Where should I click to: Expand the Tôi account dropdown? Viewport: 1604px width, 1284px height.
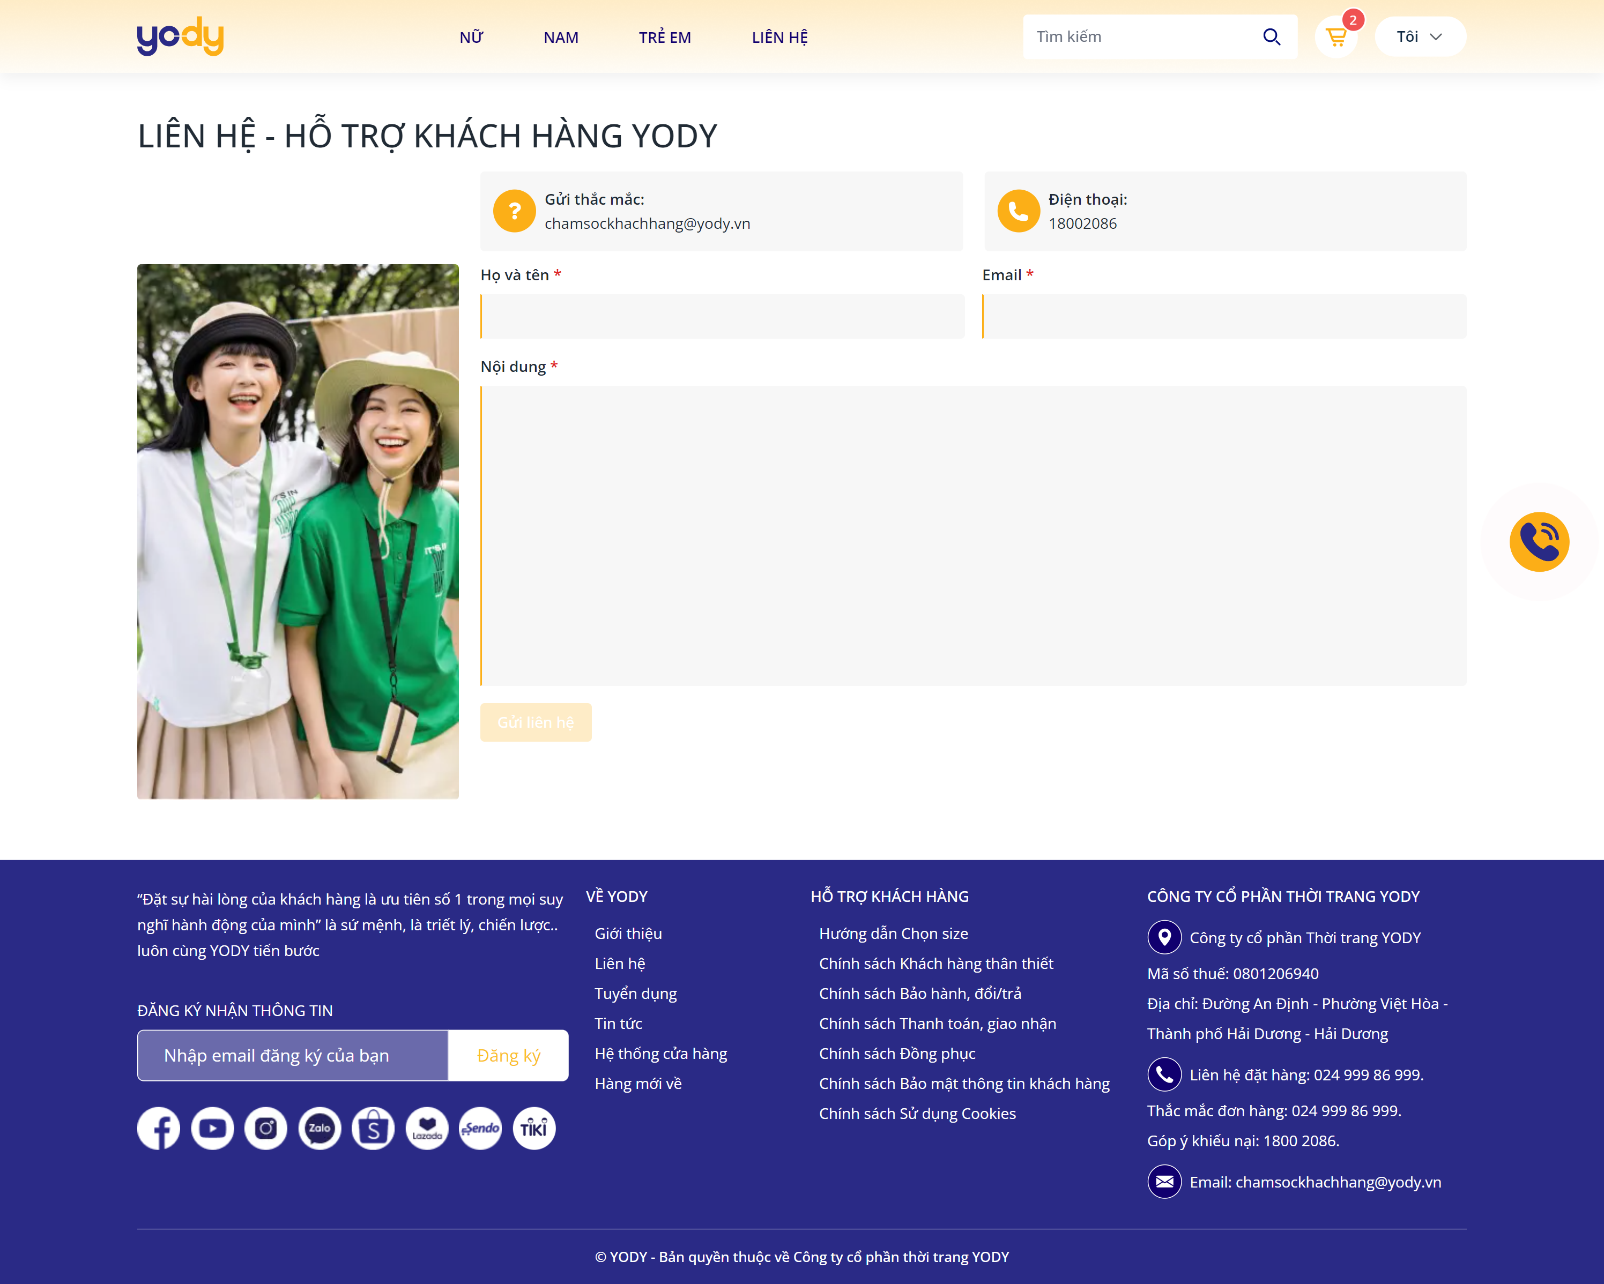pos(1420,37)
